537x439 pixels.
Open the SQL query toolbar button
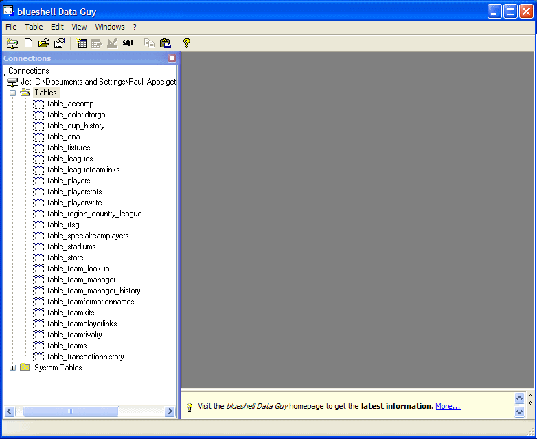tap(128, 43)
